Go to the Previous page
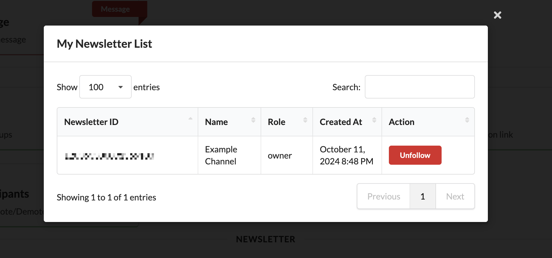The image size is (552, 258). coord(384,196)
